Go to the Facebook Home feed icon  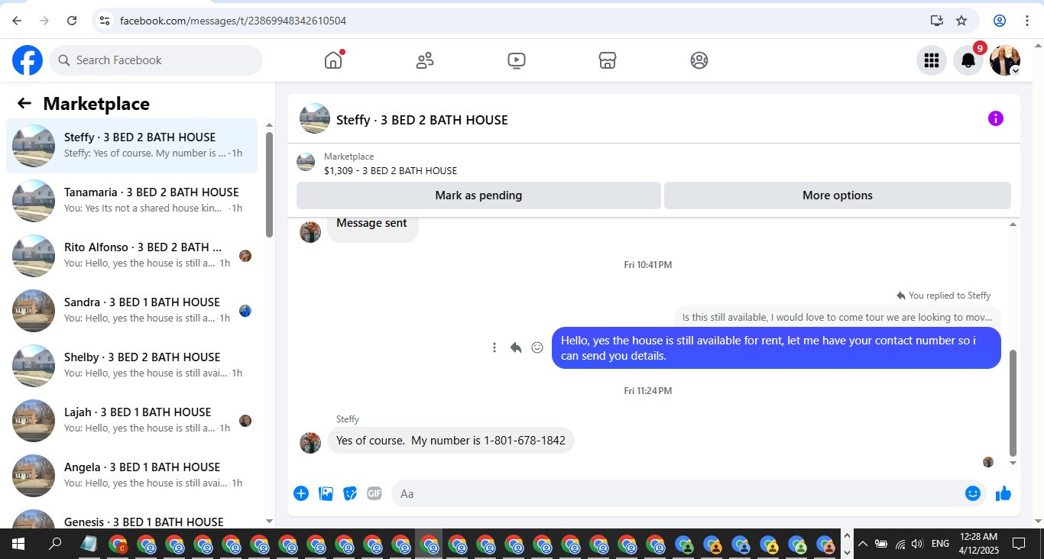pyautogui.click(x=333, y=60)
